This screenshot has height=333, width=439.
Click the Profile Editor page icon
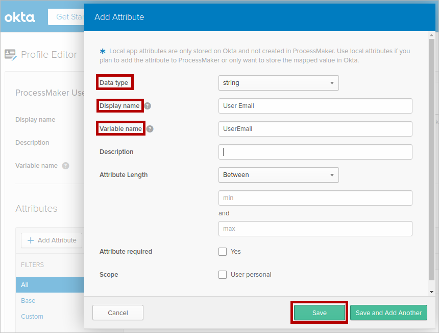(10, 54)
